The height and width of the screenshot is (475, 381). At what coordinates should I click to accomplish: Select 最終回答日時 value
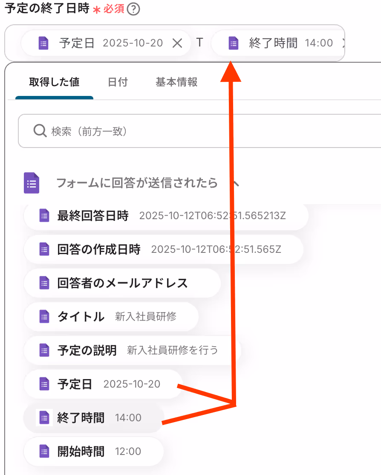(x=166, y=216)
